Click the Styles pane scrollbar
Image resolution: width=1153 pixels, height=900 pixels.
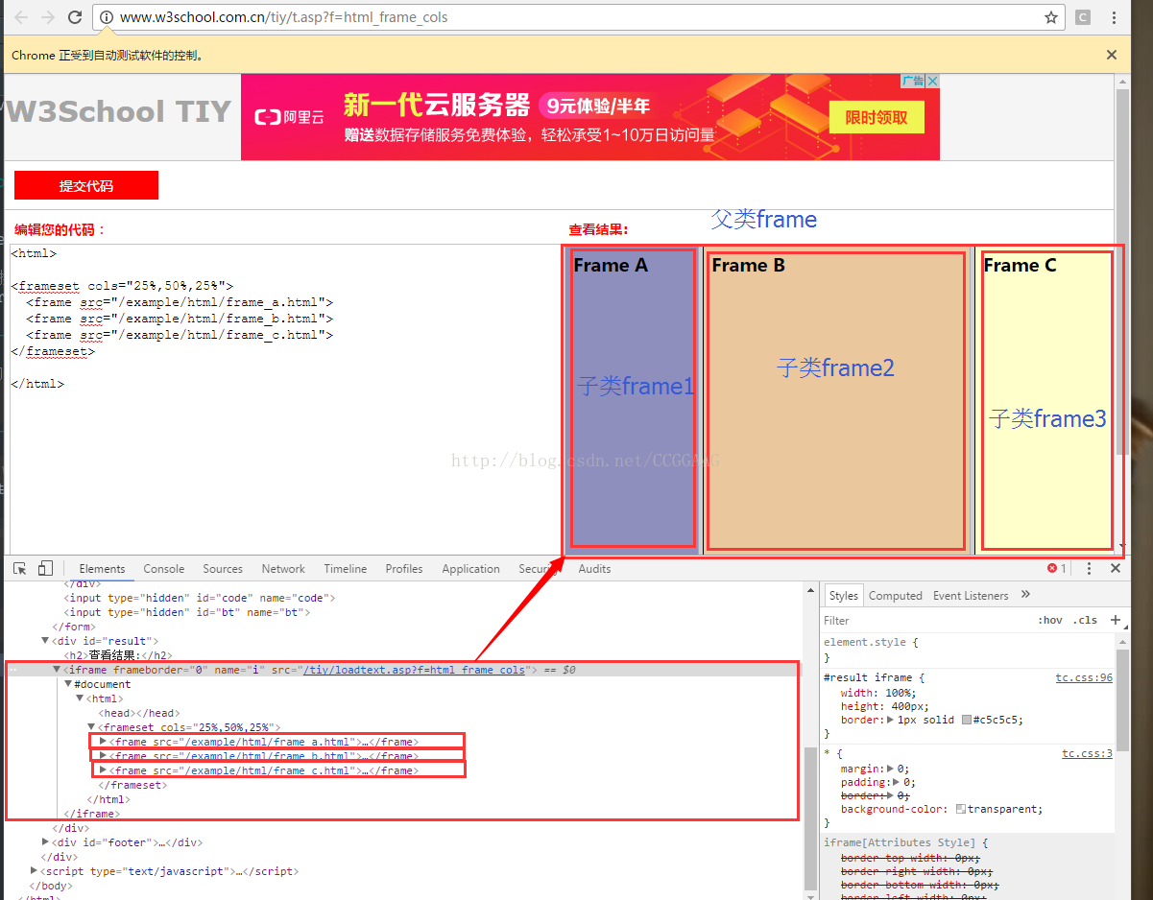[1122, 700]
